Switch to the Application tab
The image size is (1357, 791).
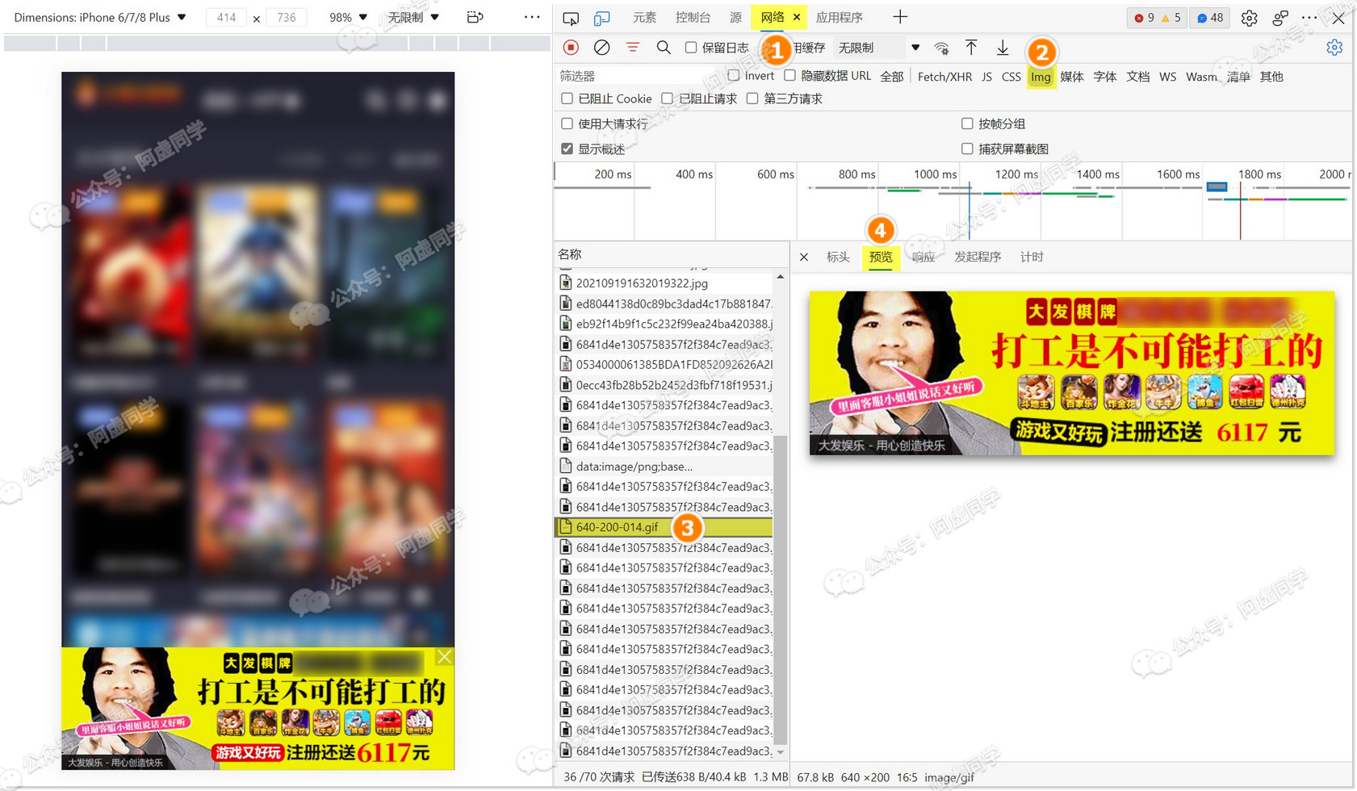coord(839,17)
